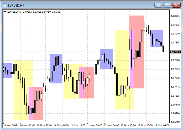Click the 1.06970 price scale label
Image resolution: width=183 pixels, height=130 pixels.
pos(175,105)
